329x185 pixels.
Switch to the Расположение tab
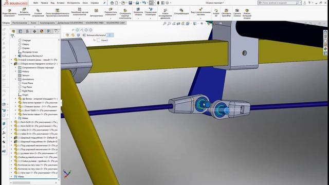(x=20, y=23)
